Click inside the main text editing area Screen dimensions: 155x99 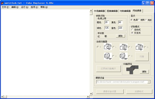(x=45, y=52)
